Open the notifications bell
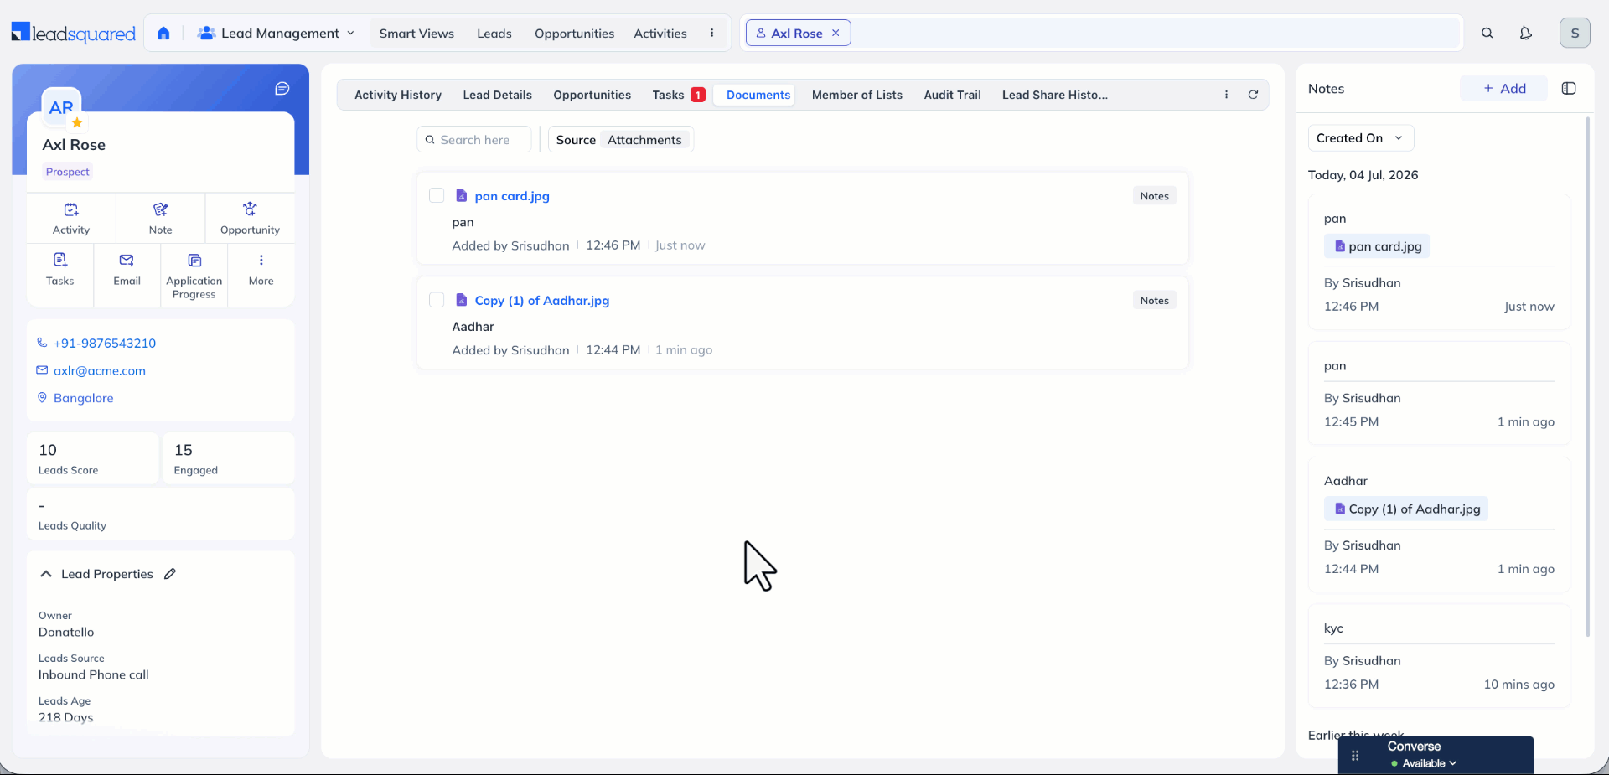 pyautogui.click(x=1525, y=34)
